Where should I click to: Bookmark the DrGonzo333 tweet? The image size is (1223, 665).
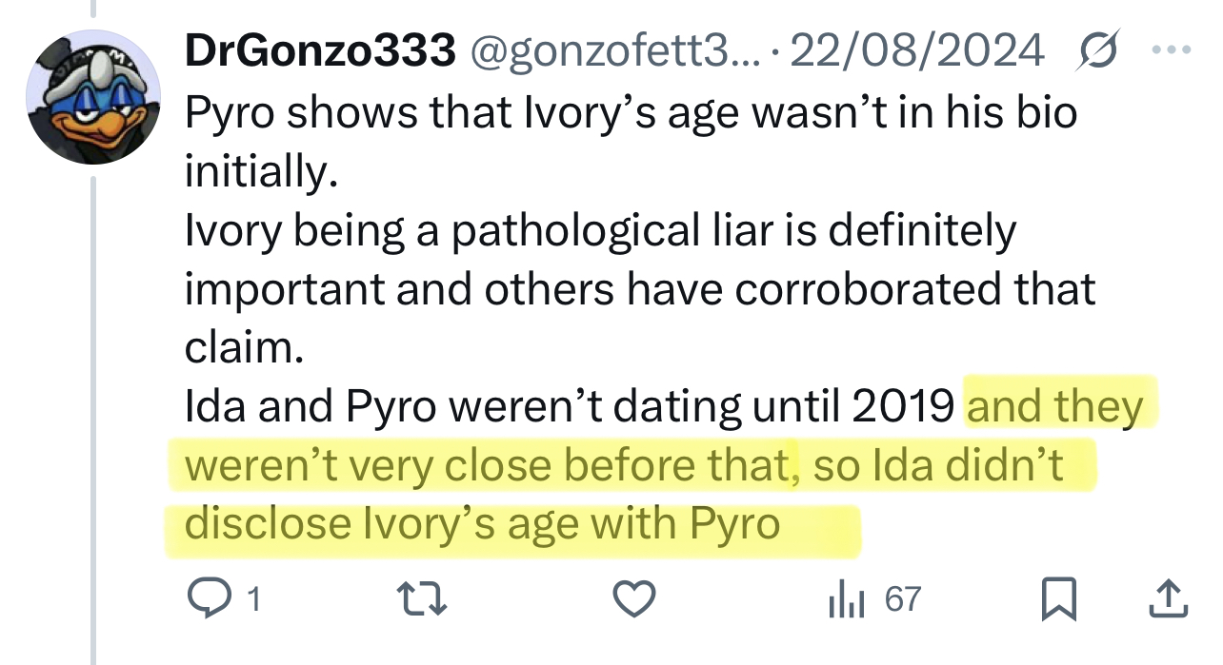pos(1057,598)
